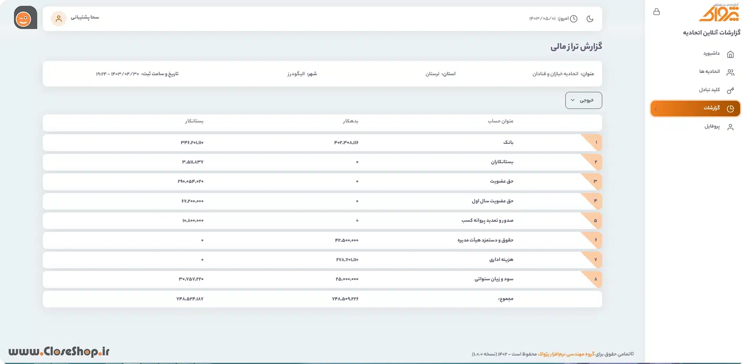
Task: Select حقوق و دستمزد هیأت مدیره title
Action: click(485, 240)
